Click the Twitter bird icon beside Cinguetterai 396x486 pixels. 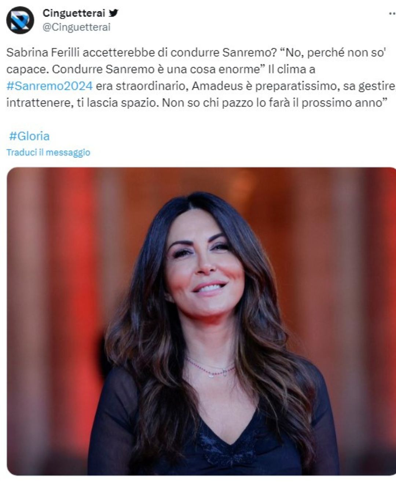click(114, 13)
